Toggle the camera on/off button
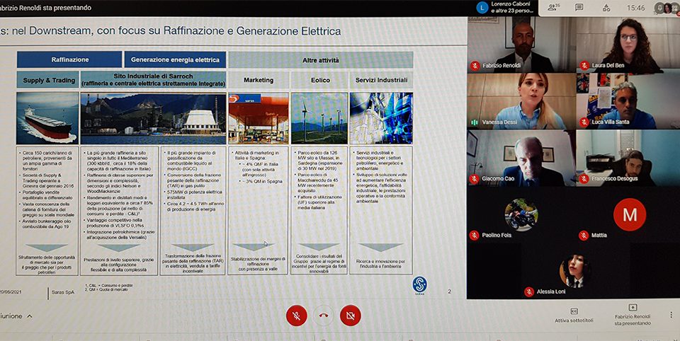This screenshot has height=341, width=680. (x=350, y=315)
